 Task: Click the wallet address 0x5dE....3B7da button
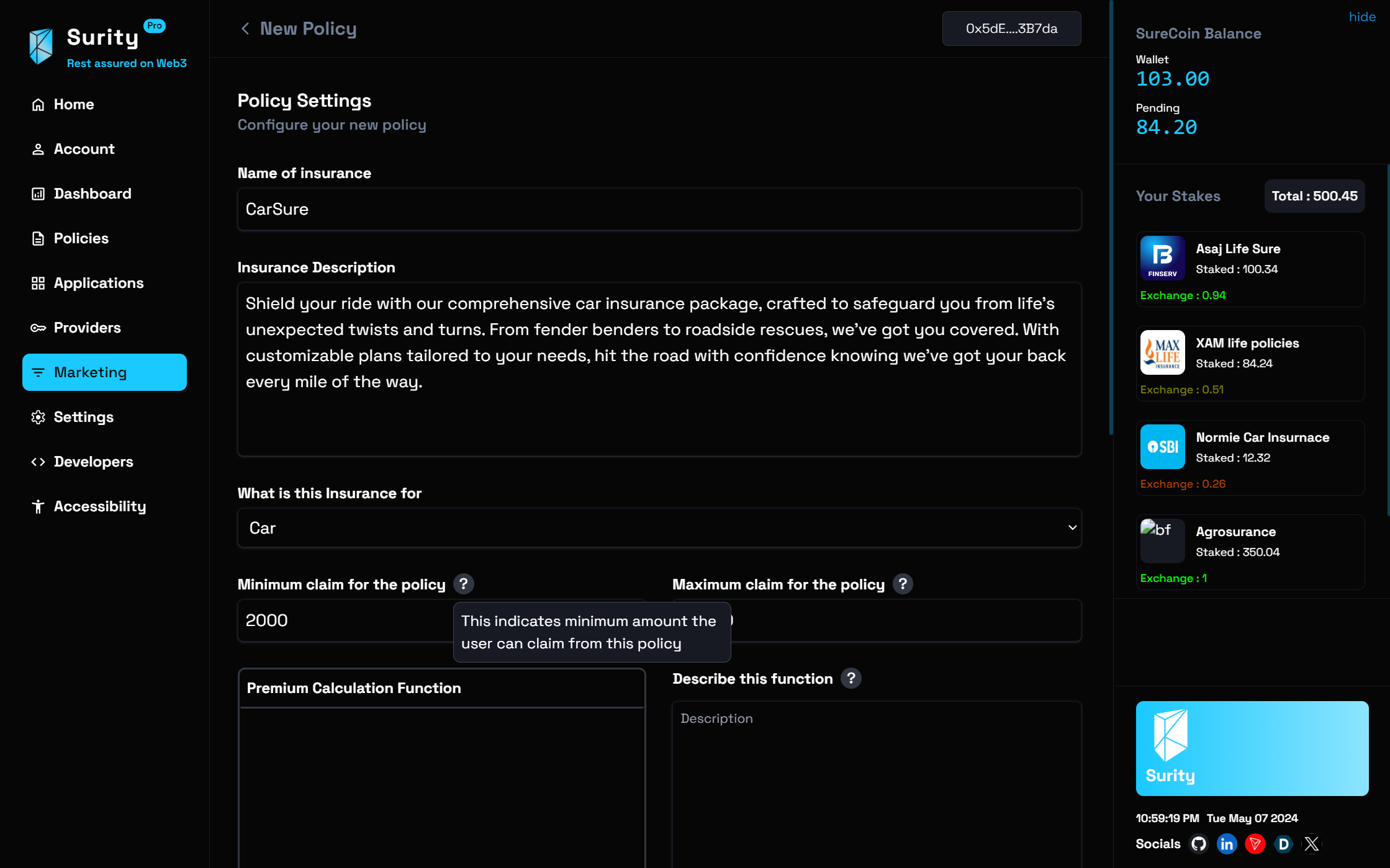(x=1011, y=29)
